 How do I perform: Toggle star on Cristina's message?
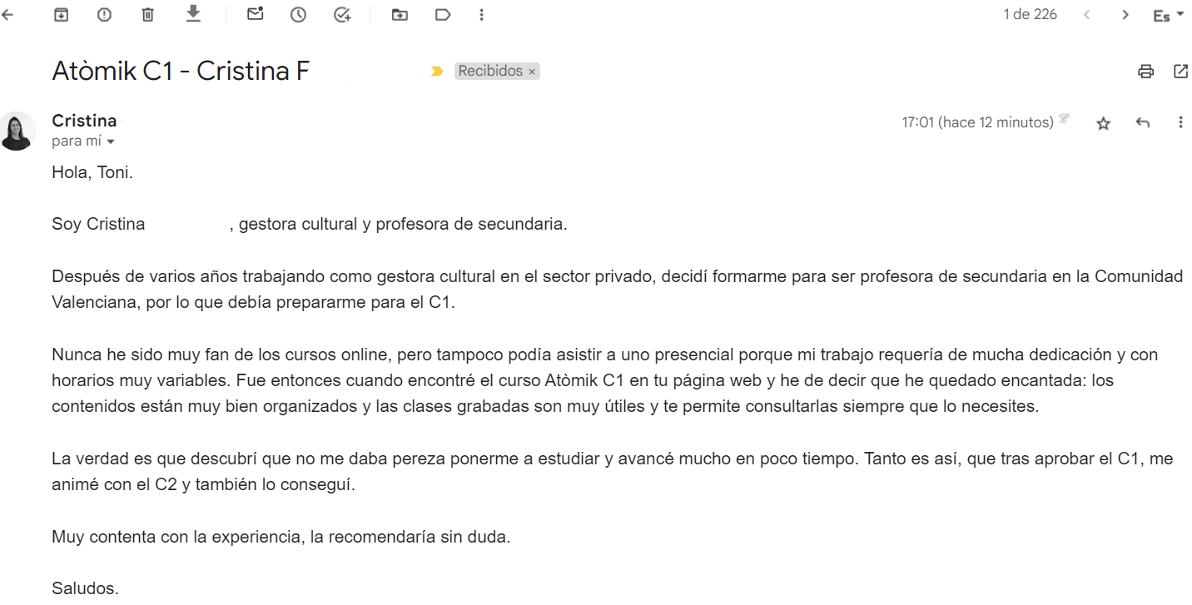(1104, 123)
